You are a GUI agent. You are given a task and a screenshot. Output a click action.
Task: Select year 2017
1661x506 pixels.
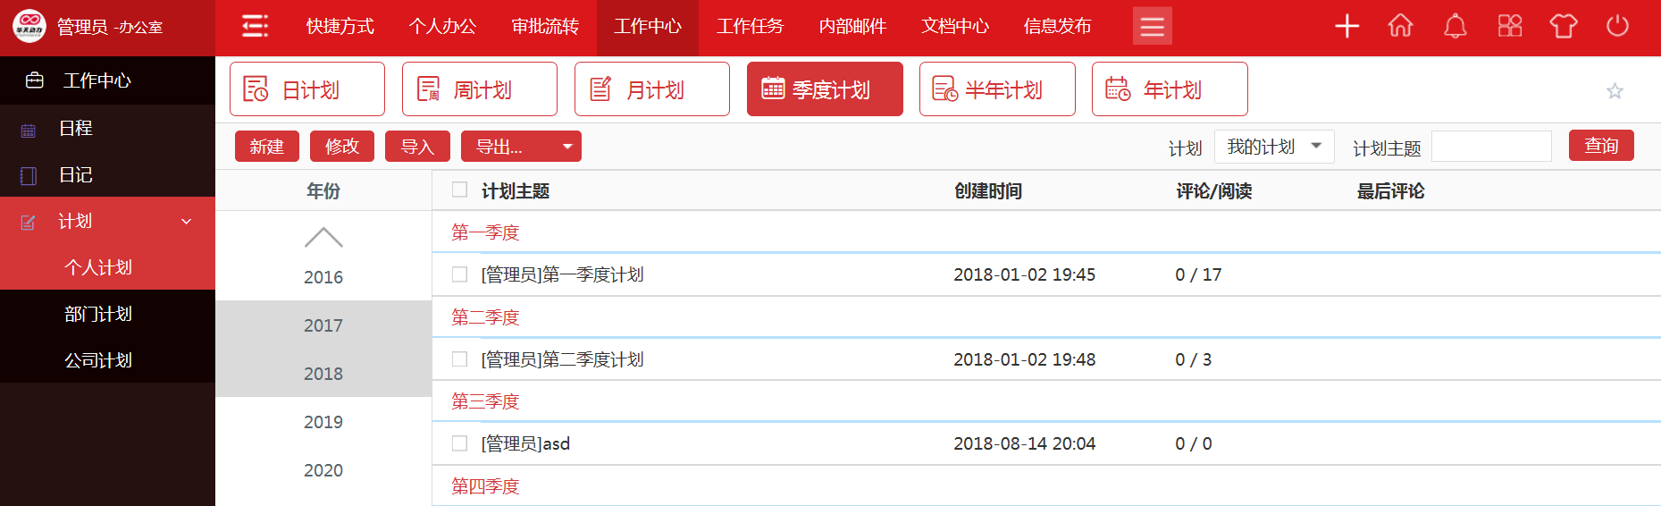323,325
